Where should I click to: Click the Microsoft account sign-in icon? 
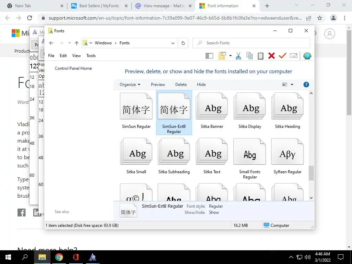[329, 34]
